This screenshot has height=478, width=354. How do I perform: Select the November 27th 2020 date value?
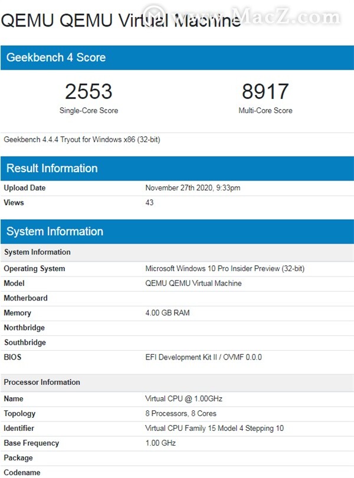point(193,188)
